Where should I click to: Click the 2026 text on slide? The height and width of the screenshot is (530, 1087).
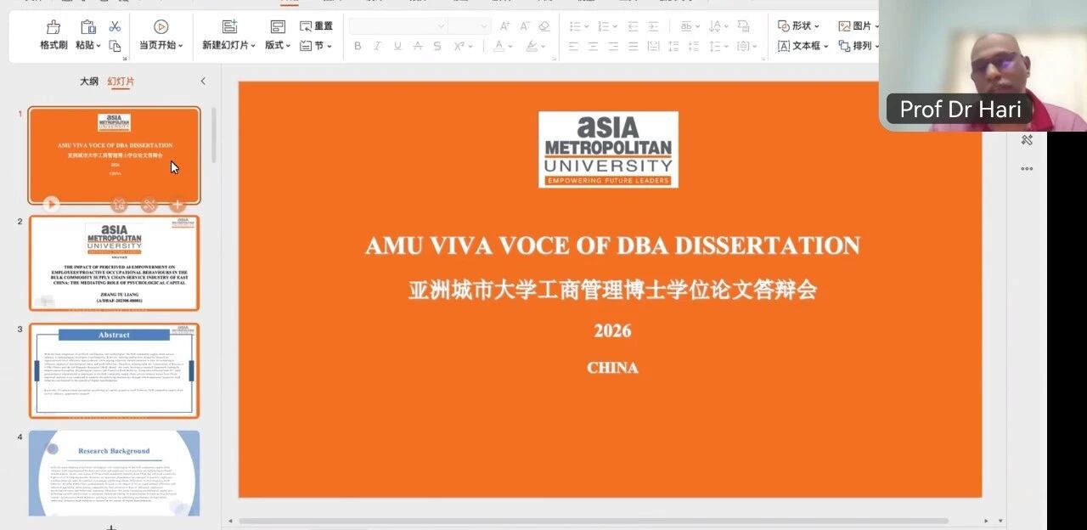(612, 331)
